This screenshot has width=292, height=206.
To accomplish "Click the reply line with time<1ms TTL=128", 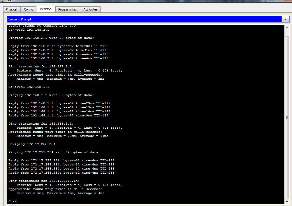I will tap(58, 50).
